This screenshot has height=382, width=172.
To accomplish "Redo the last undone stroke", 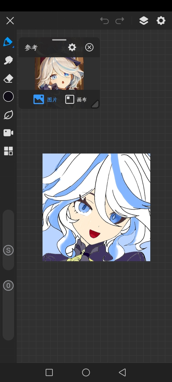I will [x=120, y=21].
